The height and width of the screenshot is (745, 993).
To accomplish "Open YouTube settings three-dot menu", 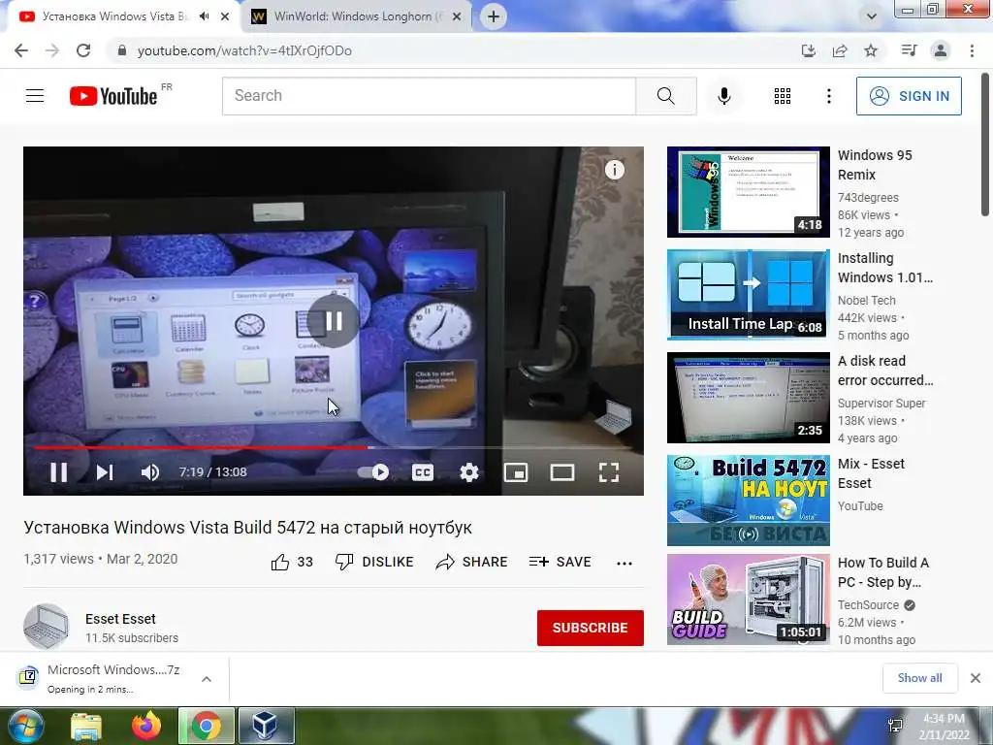I will point(828,96).
